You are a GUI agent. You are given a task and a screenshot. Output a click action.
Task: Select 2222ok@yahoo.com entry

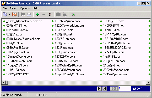(x=116, y=70)
